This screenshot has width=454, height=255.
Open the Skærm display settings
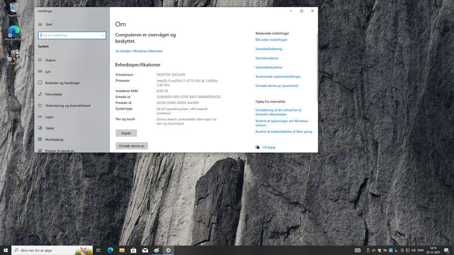50,60
